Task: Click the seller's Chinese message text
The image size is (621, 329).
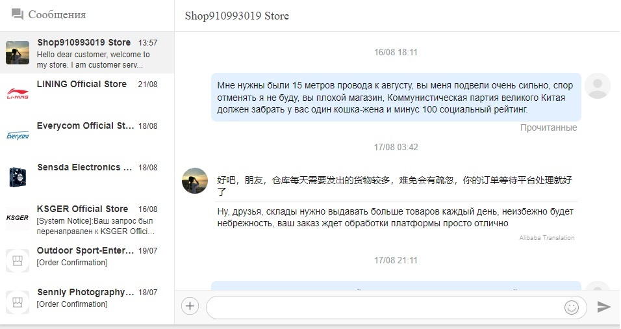Action: pos(394,185)
